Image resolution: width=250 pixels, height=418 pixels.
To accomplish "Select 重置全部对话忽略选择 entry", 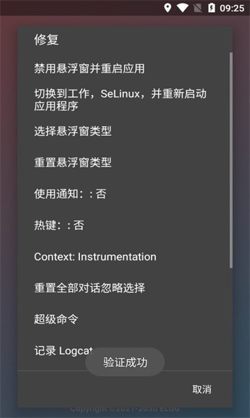I will [124, 288].
